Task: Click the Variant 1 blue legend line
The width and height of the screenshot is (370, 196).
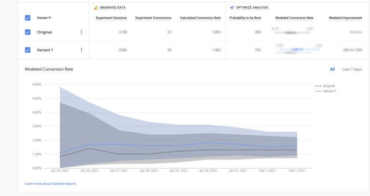Action: (x=318, y=91)
